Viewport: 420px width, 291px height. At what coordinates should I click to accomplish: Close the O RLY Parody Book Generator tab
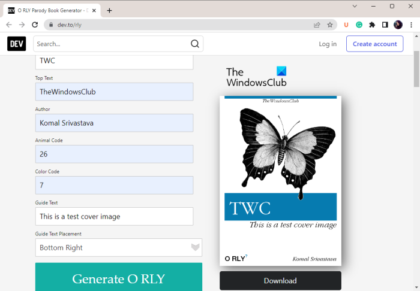(x=94, y=11)
